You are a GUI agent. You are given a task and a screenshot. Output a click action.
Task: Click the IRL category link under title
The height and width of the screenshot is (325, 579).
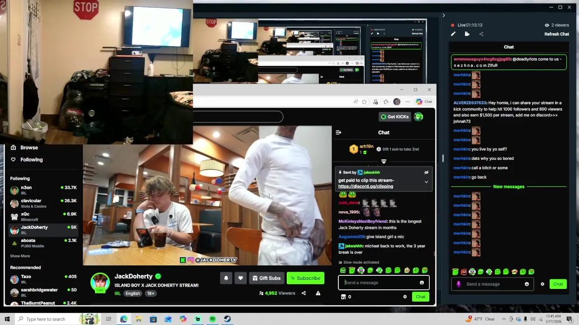[x=117, y=293]
